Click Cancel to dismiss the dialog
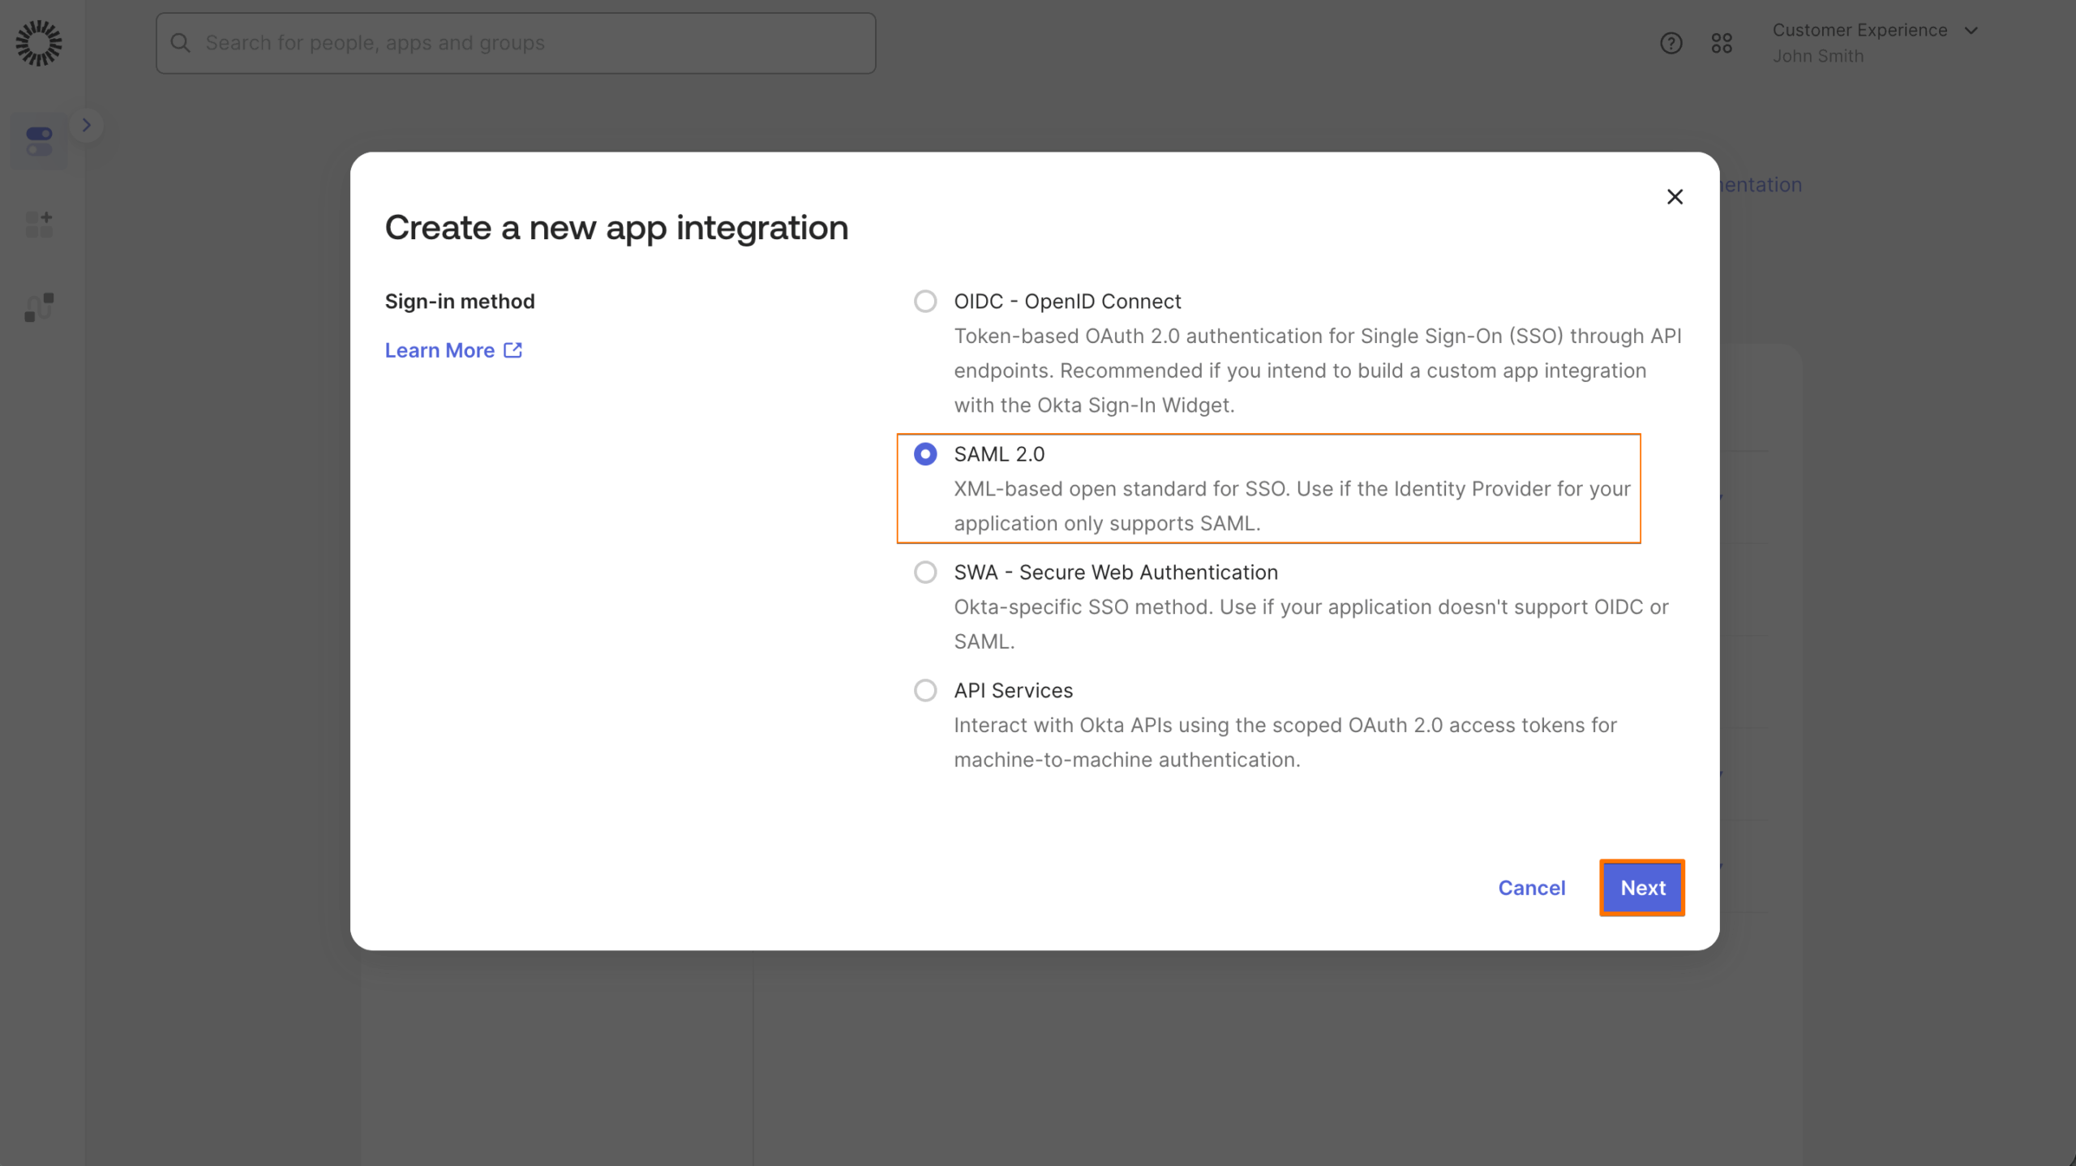 coord(1531,888)
